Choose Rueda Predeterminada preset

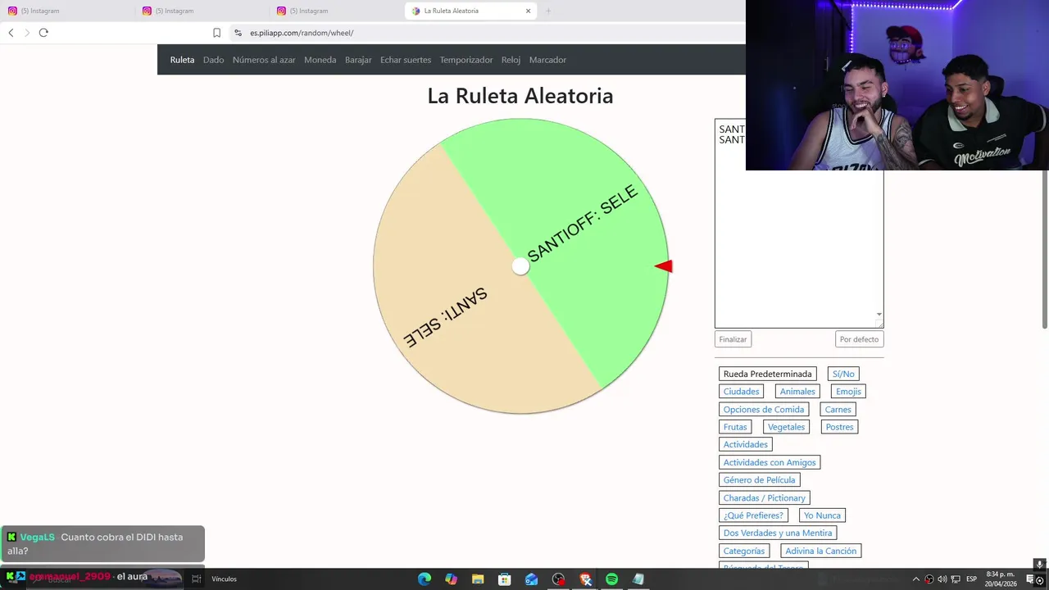point(767,374)
